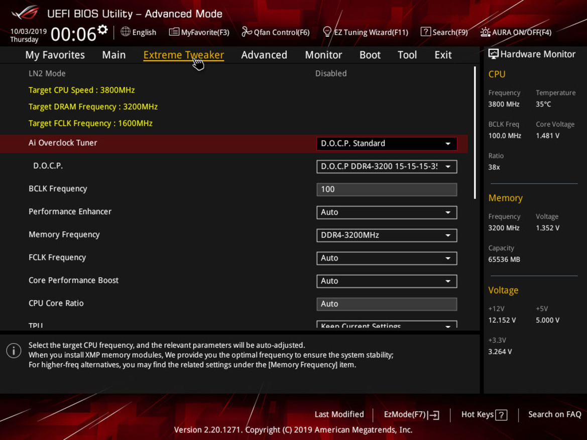Image resolution: width=587 pixels, height=440 pixels.
Task: Click Target FCLK Frequency : 1600MHz text
Action: (x=90, y=123)
